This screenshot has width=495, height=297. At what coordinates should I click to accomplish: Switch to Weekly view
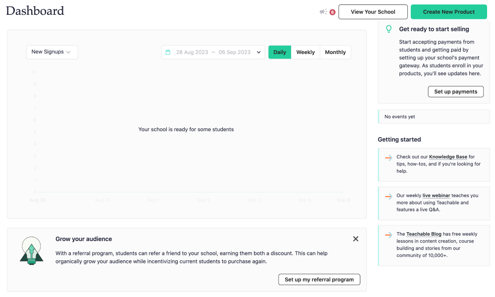point(305,52)
